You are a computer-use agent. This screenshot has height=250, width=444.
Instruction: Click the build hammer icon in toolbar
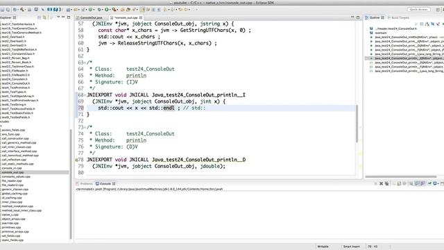click(x=22, y=9)
